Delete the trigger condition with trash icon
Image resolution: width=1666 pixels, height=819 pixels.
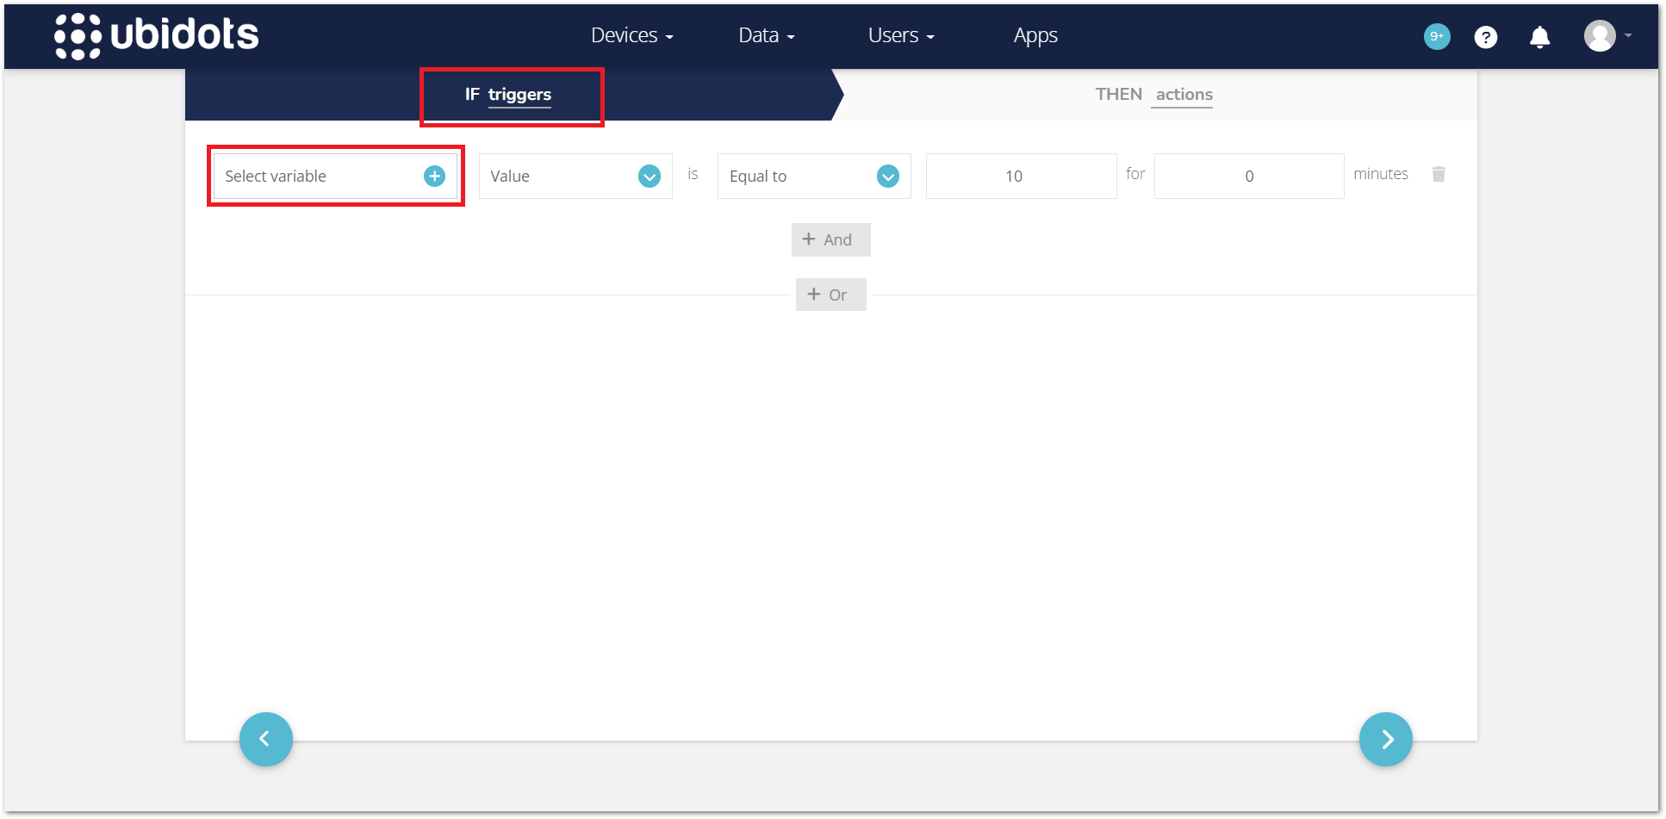point(1438,175)
